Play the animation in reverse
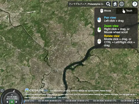This screenshot has height=104, width=139. tap(7, 102)
